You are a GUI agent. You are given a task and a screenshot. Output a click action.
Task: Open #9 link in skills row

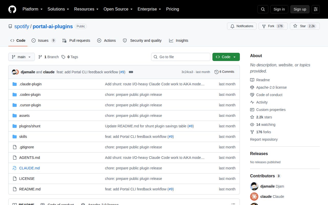click(x=171, y=137)
